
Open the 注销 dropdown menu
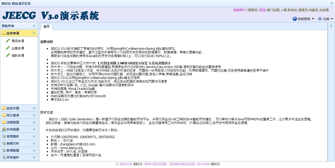pos(325,19)
